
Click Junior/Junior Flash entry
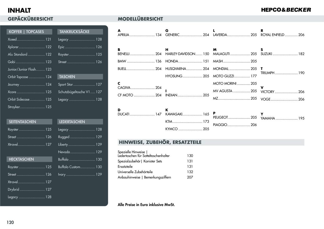[30, 70]
